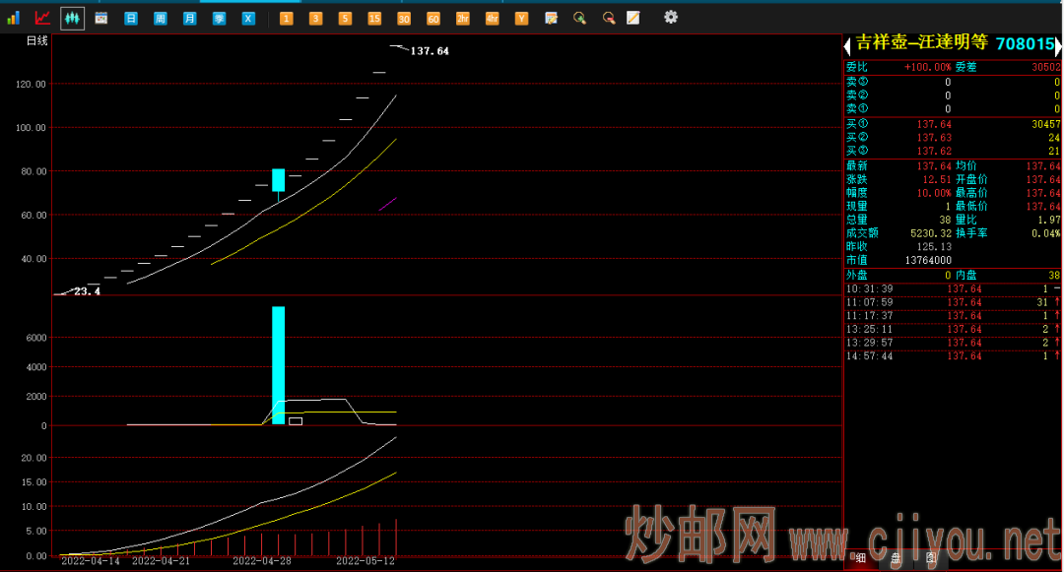Open the calendar date icon
Image resolution: width=1064 pixels, height=572 pixels.
tap(101, 18)
